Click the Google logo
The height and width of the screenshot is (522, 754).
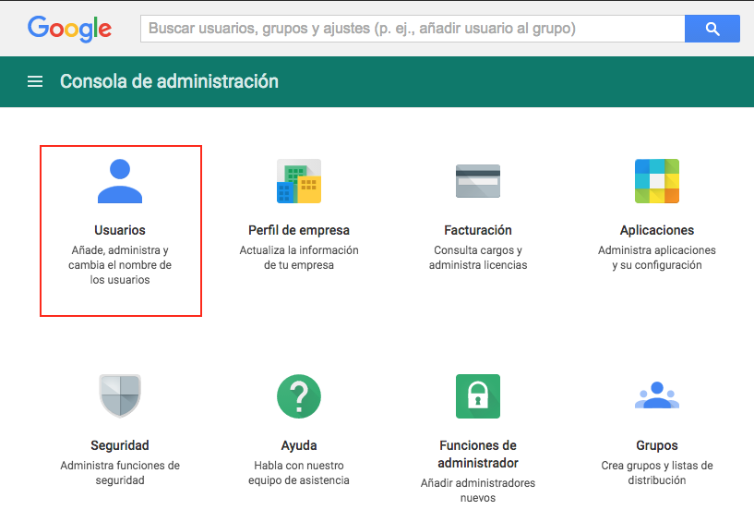[70, 29]
